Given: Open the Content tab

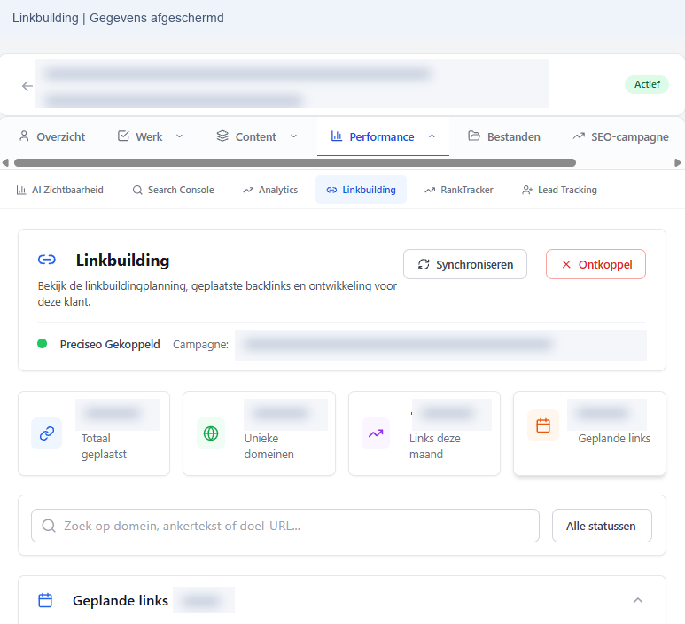Looking at the screenshot, I should point(247,136).
